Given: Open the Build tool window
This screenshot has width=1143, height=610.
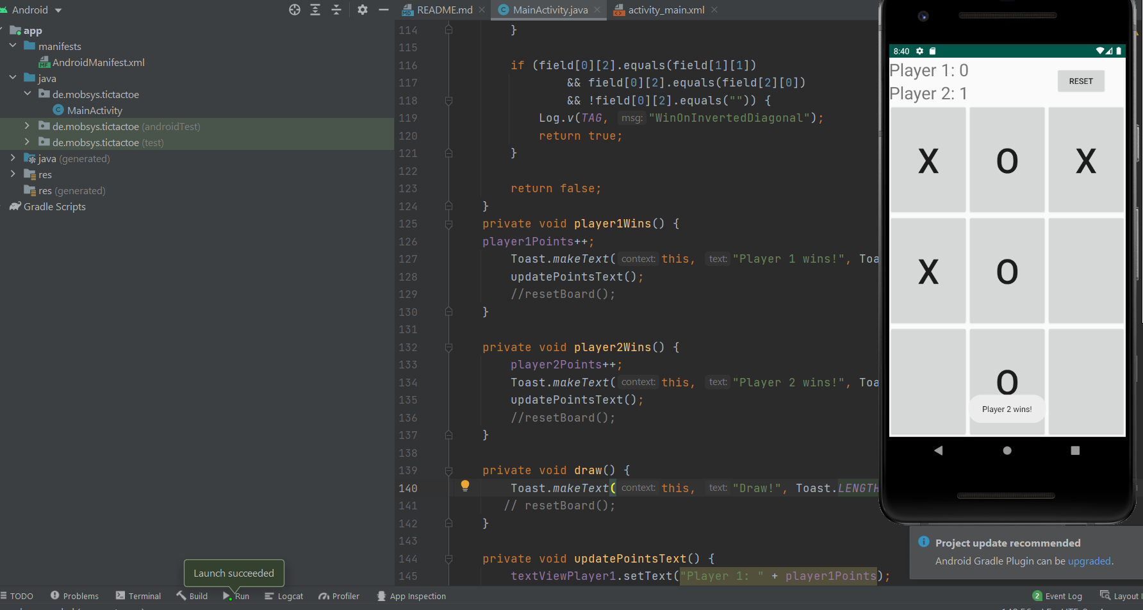Looking at the screenshot, I should pos(192,596).
